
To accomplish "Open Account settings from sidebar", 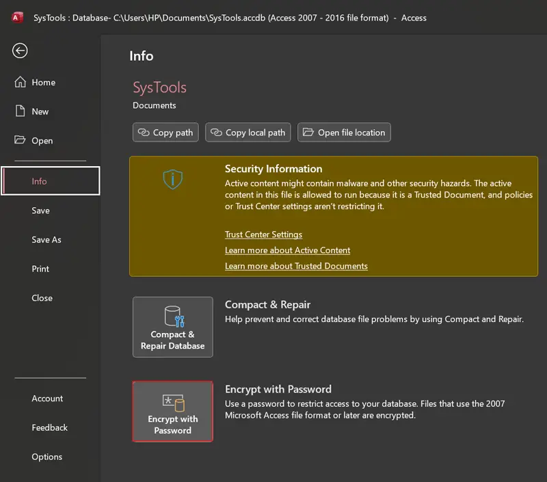I will point(47,398).
